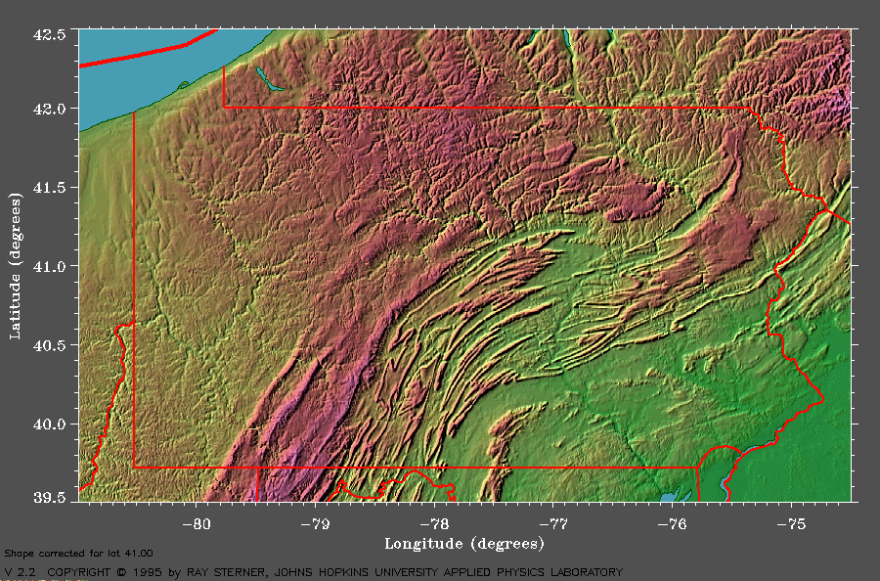The image size is (880, 581).
Task: Click the 41.0 latitude tick label
Action: (51, 266)
